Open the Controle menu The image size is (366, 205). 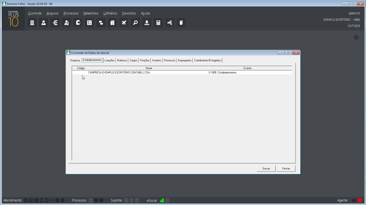(35, 13)
